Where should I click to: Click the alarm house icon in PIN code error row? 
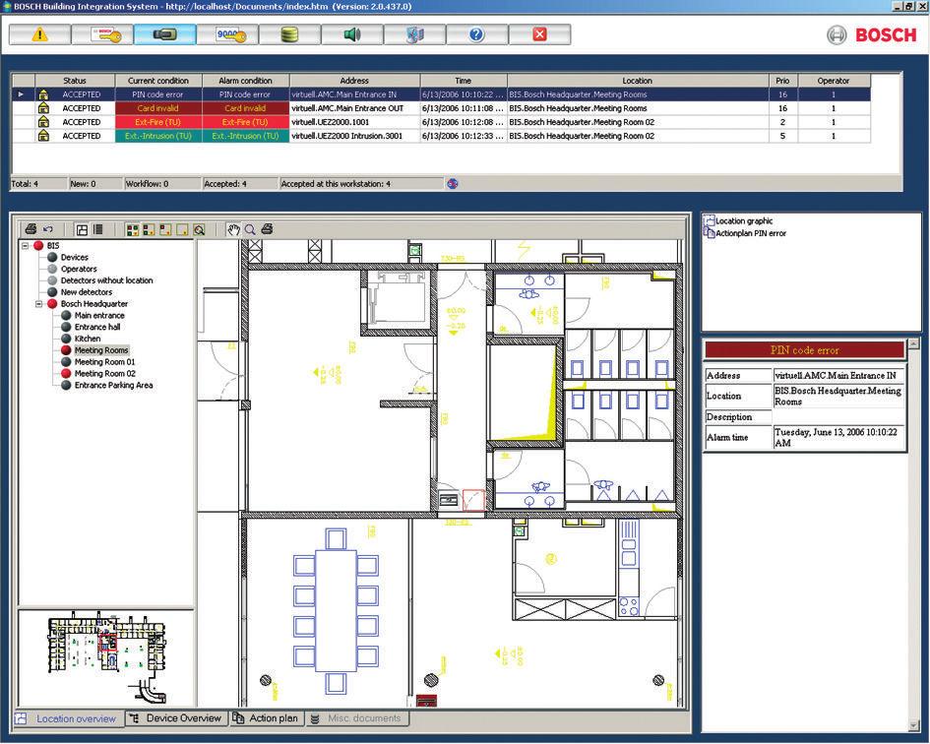pyautogui.click(x=43, y=94)
